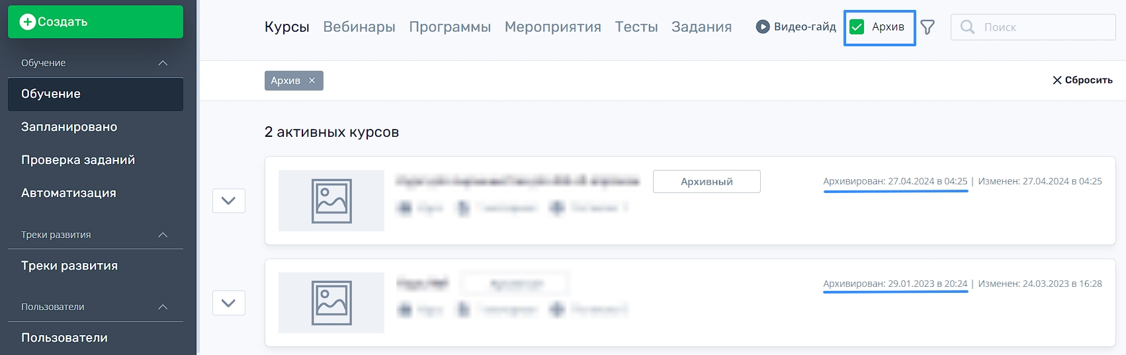Click the search magnifier icon

click(x=967, y=27)
